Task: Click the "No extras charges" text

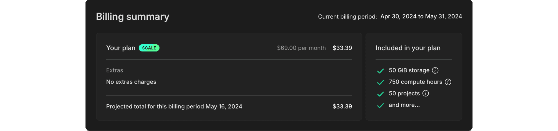Action: pyautogui.click(x=131, y=82)
